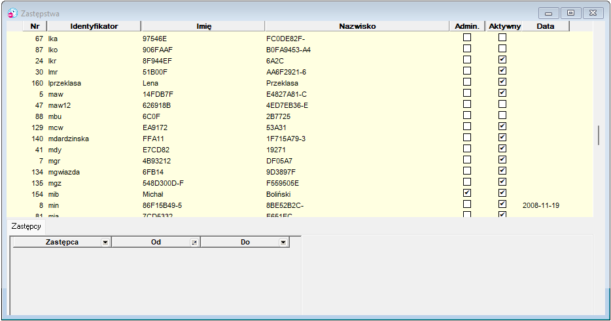Select the row with identifier mgwiazda
The width and height of the screenshot is (611, 321).
[x=300, y=172]
